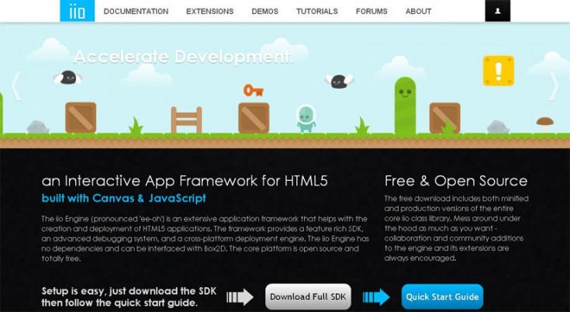Click the orange key sprite
This screenshot has height=312, width=570.
254,90
